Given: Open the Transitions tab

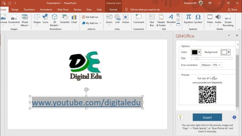Looking at the screenshot, I should [29, 9].
